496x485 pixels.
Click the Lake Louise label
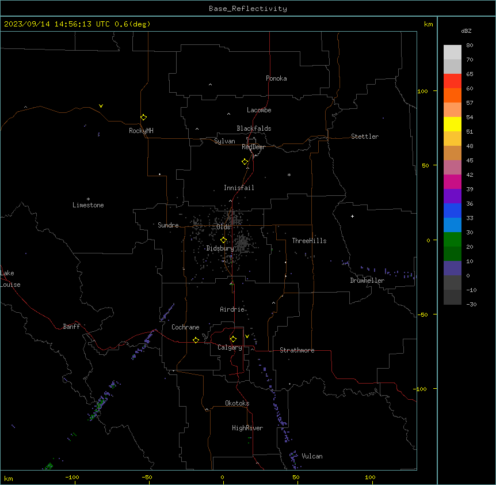tap(10, 279)
